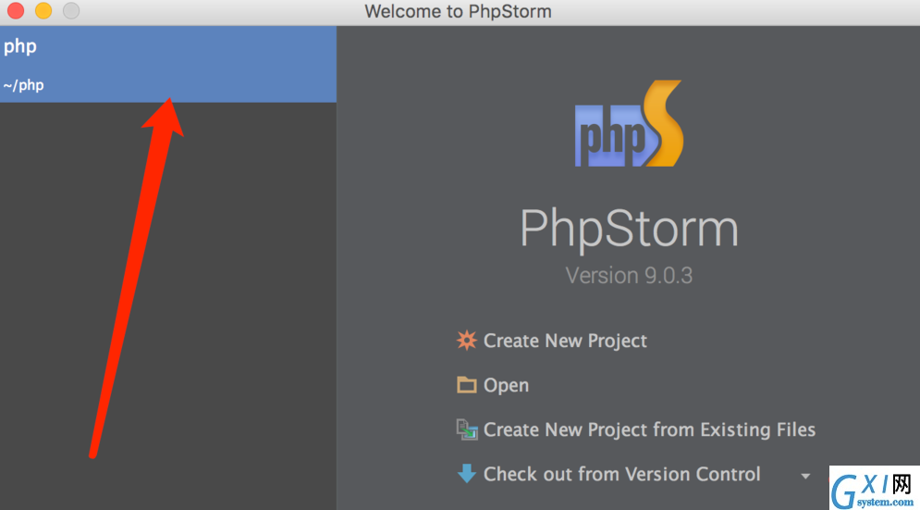This screenshot has width=920, height=510.
Task: Click the Create New Project link
Action: click(565, 341)
